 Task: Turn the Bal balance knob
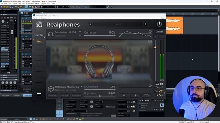click(162, 93)
